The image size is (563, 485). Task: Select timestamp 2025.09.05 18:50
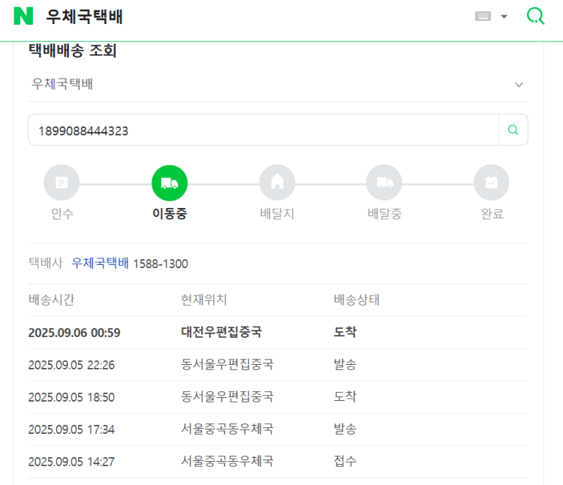(x=71, y=397)
